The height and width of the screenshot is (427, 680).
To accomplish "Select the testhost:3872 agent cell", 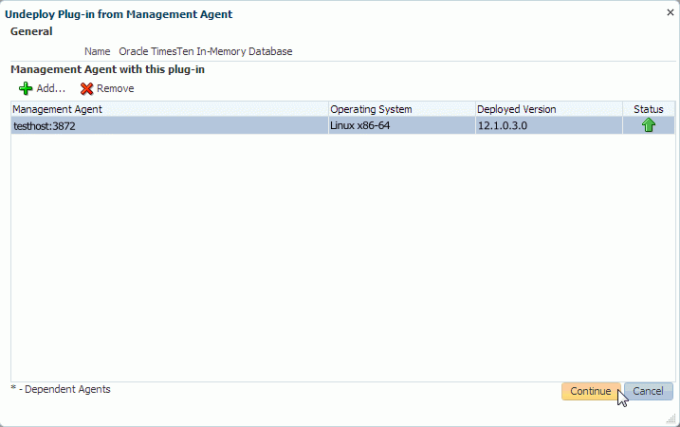I will pos(45,125).
